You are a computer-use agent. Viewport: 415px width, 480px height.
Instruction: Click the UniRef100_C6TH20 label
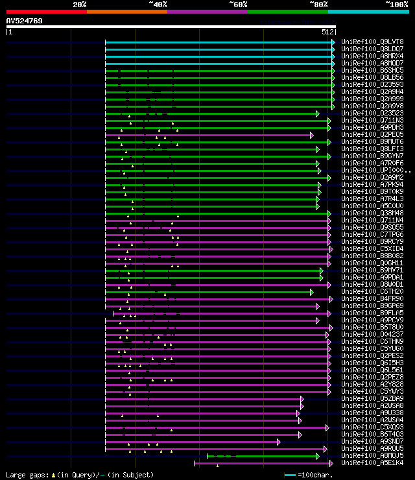(372, 292)
